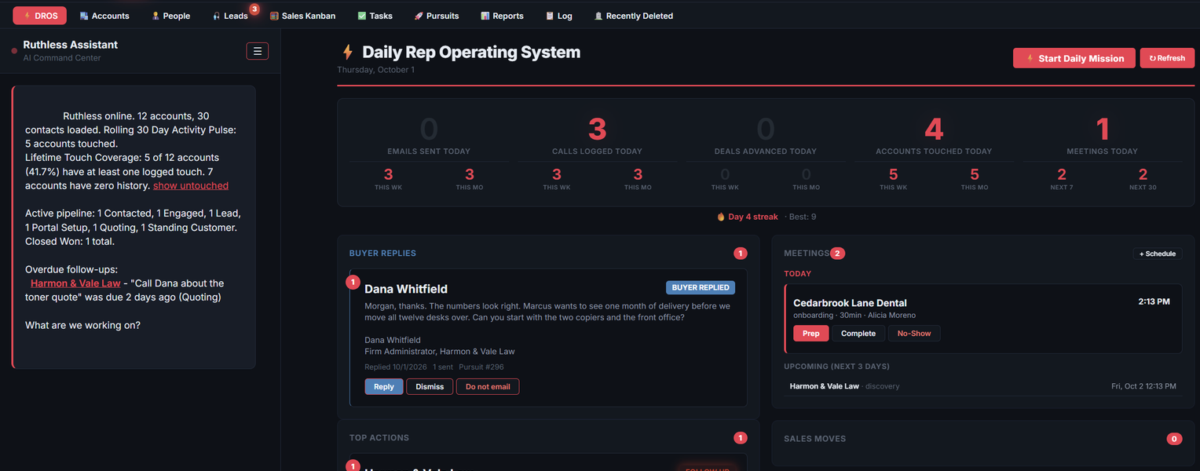Click the + Schedule meeting button
The height and width of the screenshot is (471, 1200).
click(x=1158, y=254)
